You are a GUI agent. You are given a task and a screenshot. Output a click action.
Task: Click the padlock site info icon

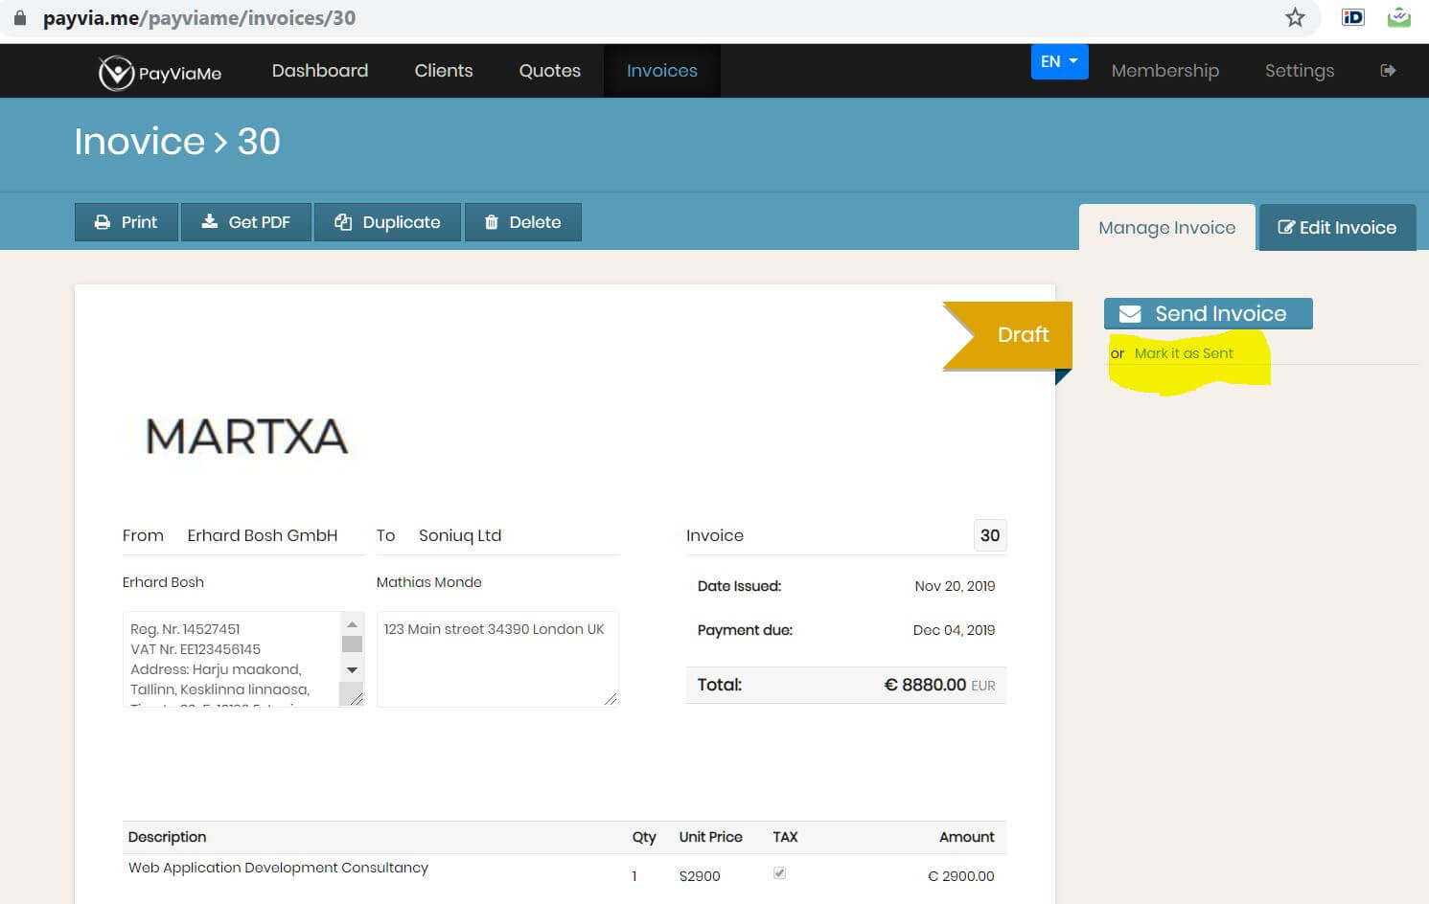(19, 17)
